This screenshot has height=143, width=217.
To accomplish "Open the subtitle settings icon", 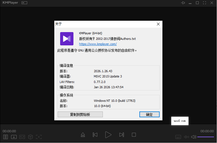I will [x=178, y=137].
